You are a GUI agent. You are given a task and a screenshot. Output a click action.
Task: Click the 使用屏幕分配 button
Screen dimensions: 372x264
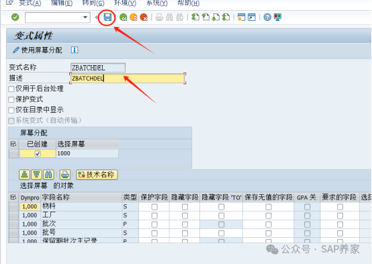[38, 50]
